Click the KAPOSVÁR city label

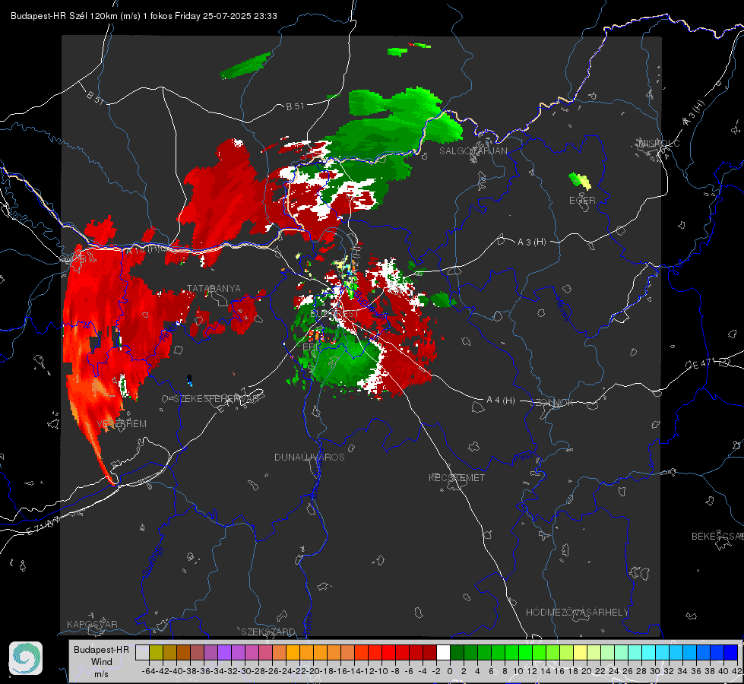92,624
